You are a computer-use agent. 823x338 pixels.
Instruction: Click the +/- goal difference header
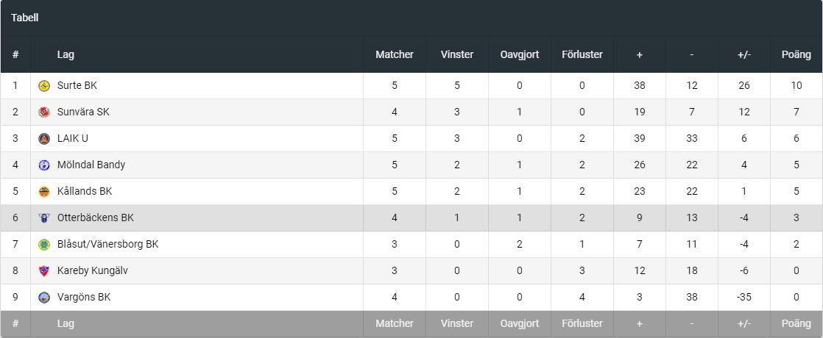744,54
